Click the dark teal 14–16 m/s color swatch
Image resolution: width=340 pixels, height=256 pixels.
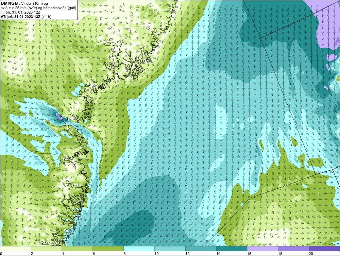(232, 249)
